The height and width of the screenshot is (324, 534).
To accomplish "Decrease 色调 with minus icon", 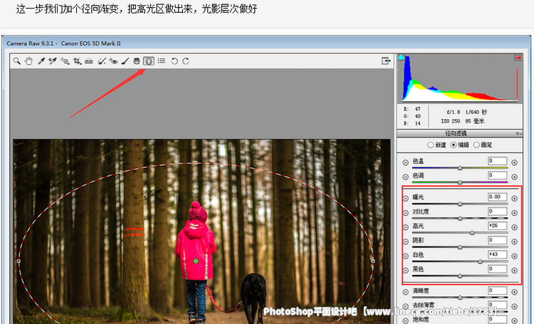I will (405, 177).
